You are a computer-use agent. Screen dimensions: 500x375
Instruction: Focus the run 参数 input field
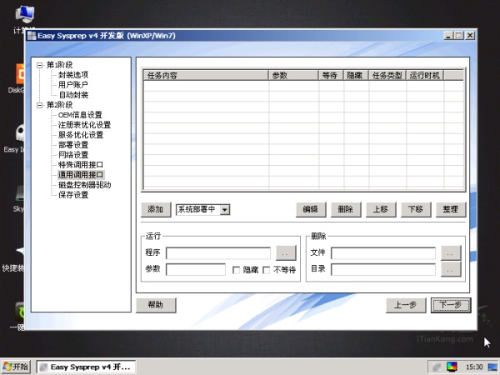(196, 269)
